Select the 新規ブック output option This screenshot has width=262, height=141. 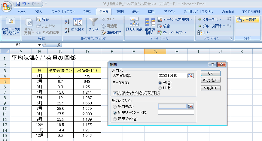[x=115, y=119]
